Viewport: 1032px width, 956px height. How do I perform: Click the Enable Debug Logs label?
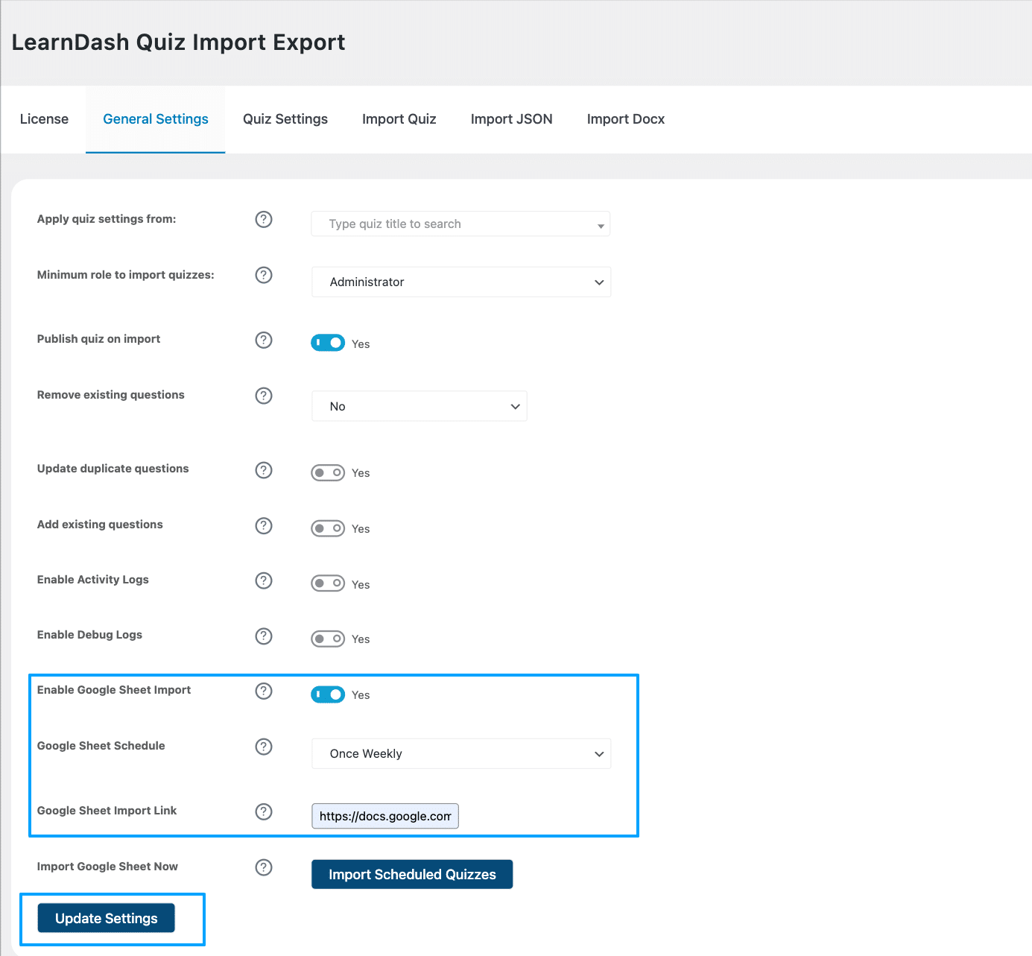(x=89, y=635)
